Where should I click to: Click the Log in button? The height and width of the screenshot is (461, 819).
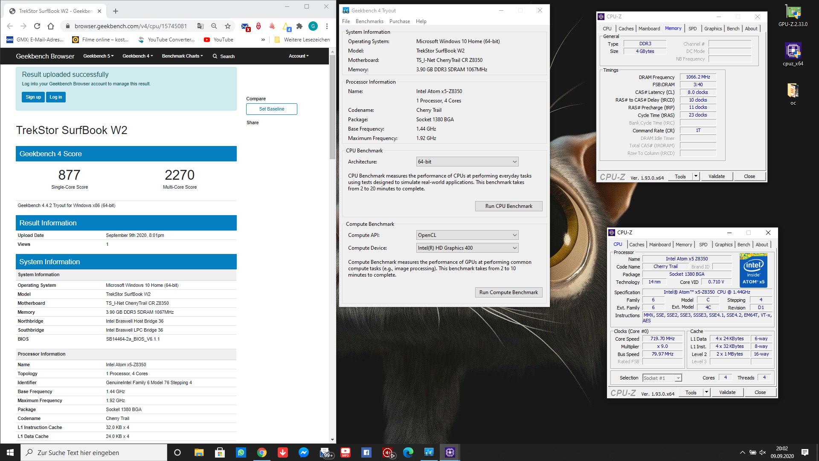(56, 97)
